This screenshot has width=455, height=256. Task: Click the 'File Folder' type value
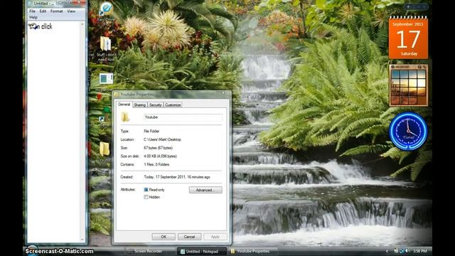point(151,131)
